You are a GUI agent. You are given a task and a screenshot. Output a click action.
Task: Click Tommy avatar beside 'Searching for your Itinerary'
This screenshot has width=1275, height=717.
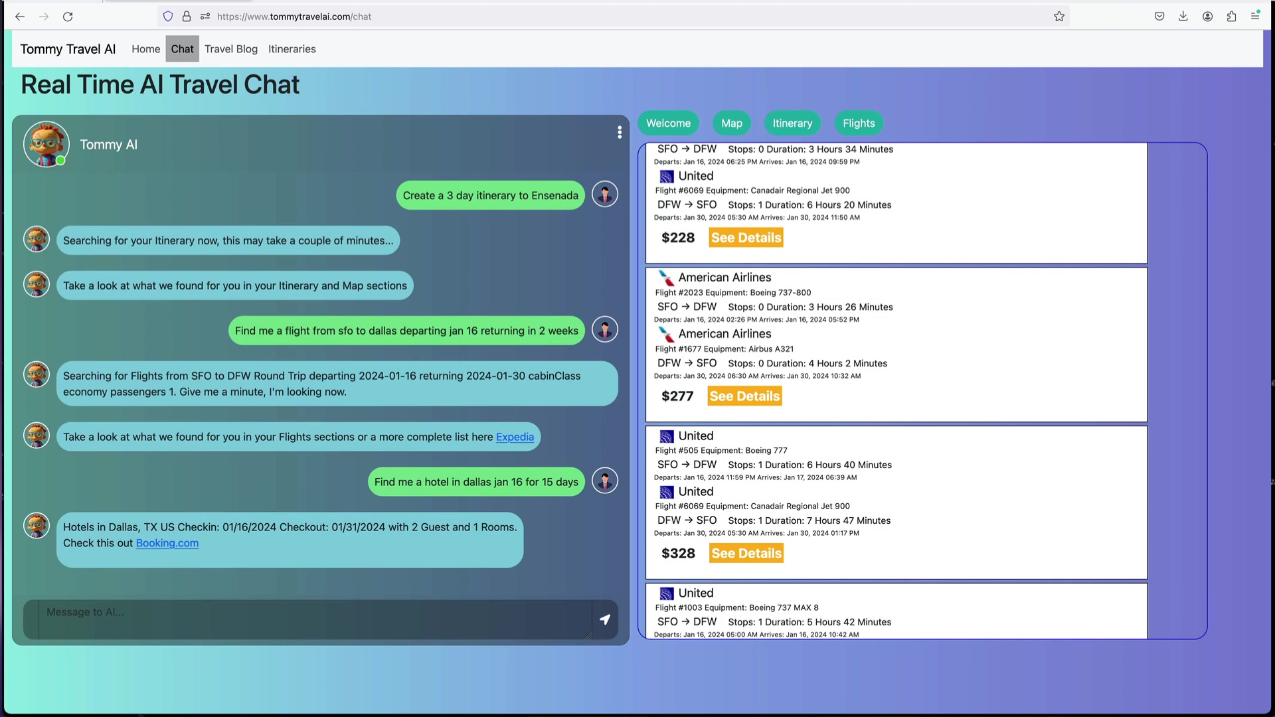pyautogui.click(x=37, y=239)
